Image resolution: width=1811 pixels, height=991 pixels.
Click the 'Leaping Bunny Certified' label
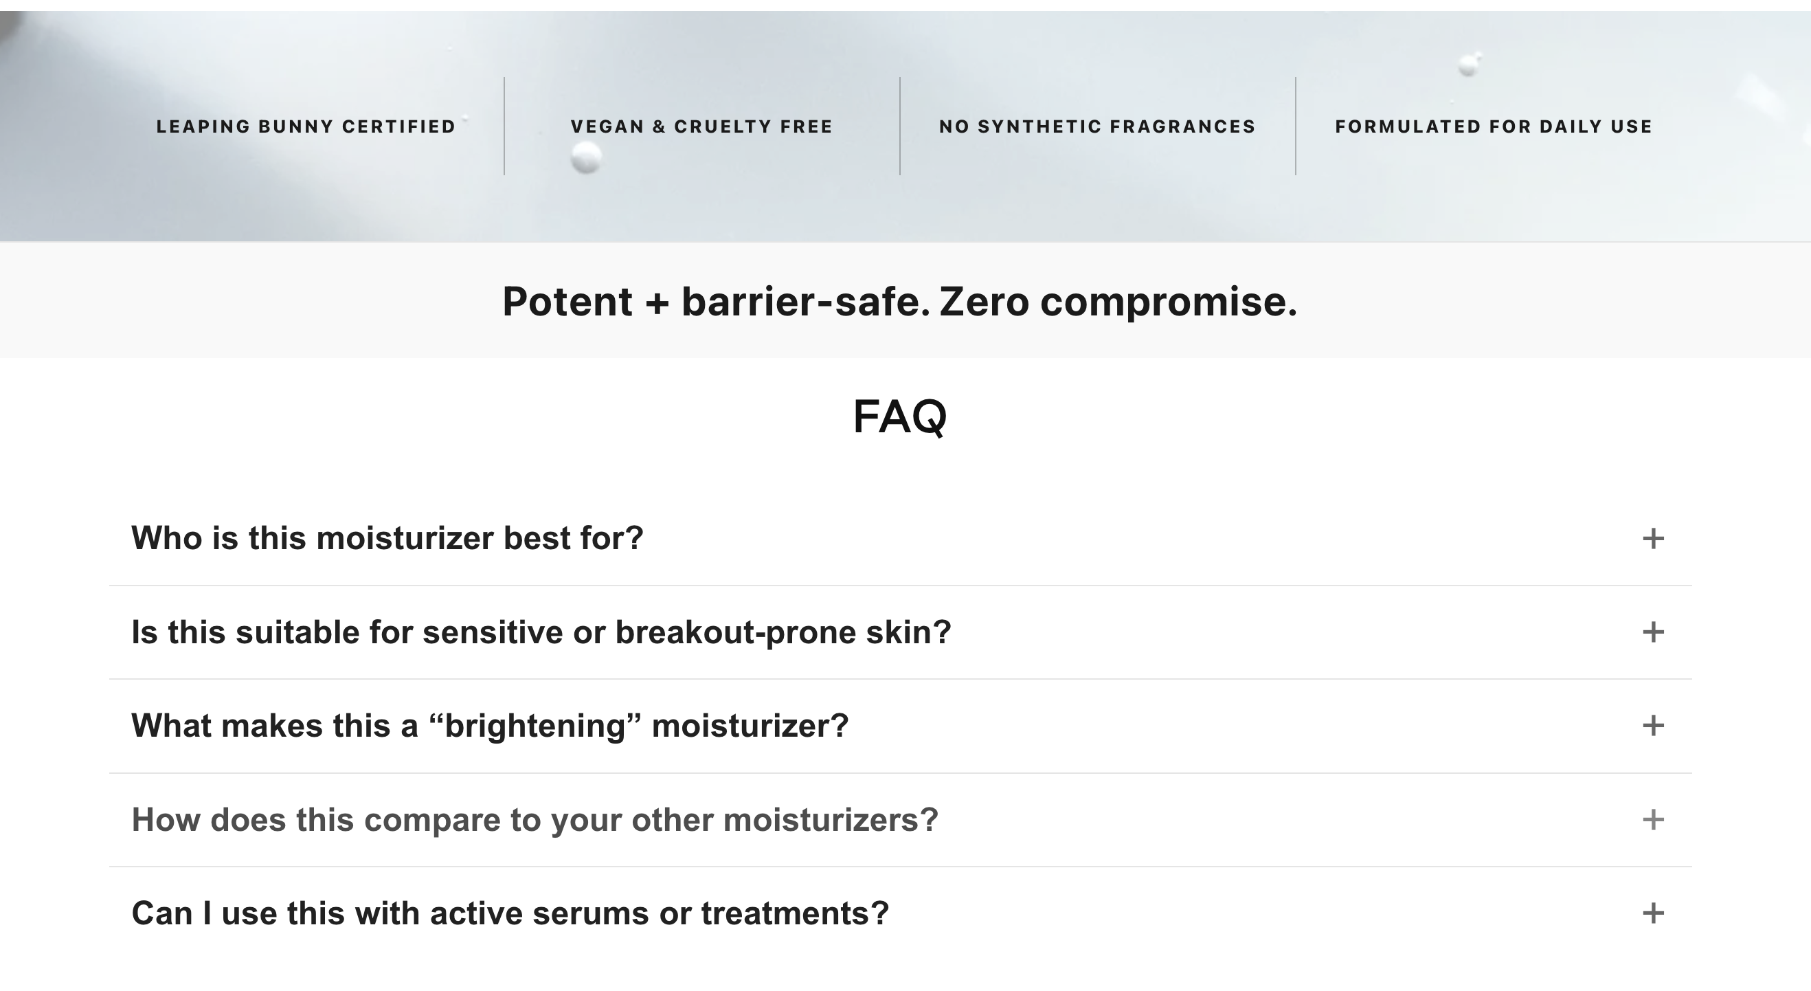(306, 126)
